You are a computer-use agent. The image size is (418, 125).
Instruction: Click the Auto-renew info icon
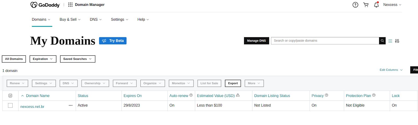191,95
